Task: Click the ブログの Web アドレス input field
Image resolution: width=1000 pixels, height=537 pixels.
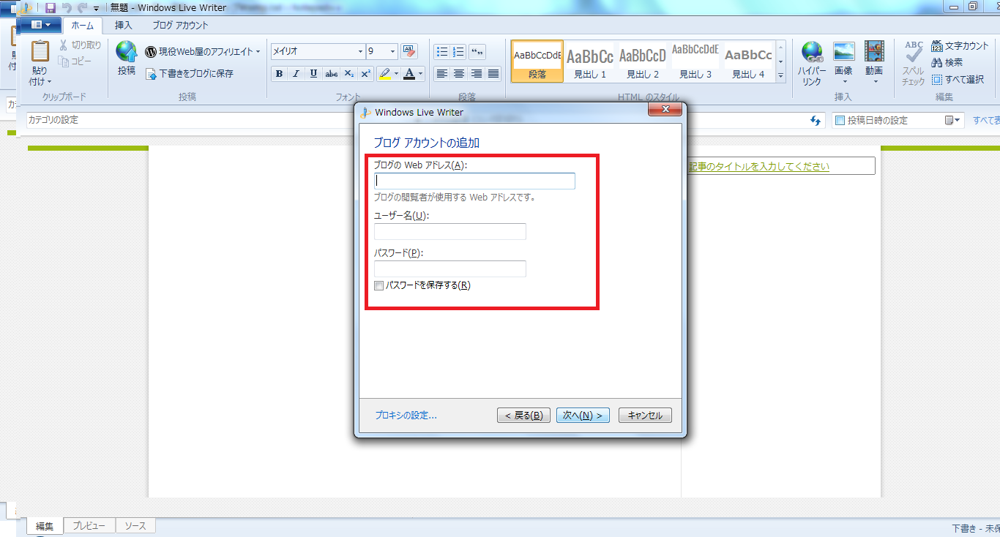Action: click(x=474, y=181)
